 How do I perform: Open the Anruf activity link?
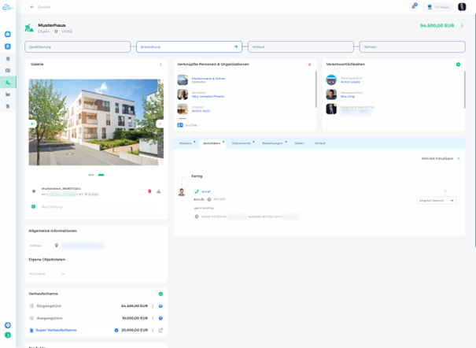click(x=206, y=191)
